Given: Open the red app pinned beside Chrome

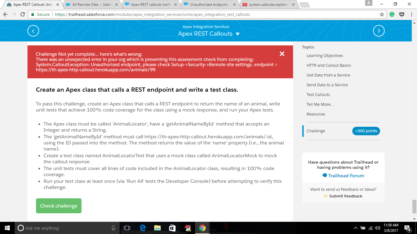Looking at the screenshot, I should point(187,228).
